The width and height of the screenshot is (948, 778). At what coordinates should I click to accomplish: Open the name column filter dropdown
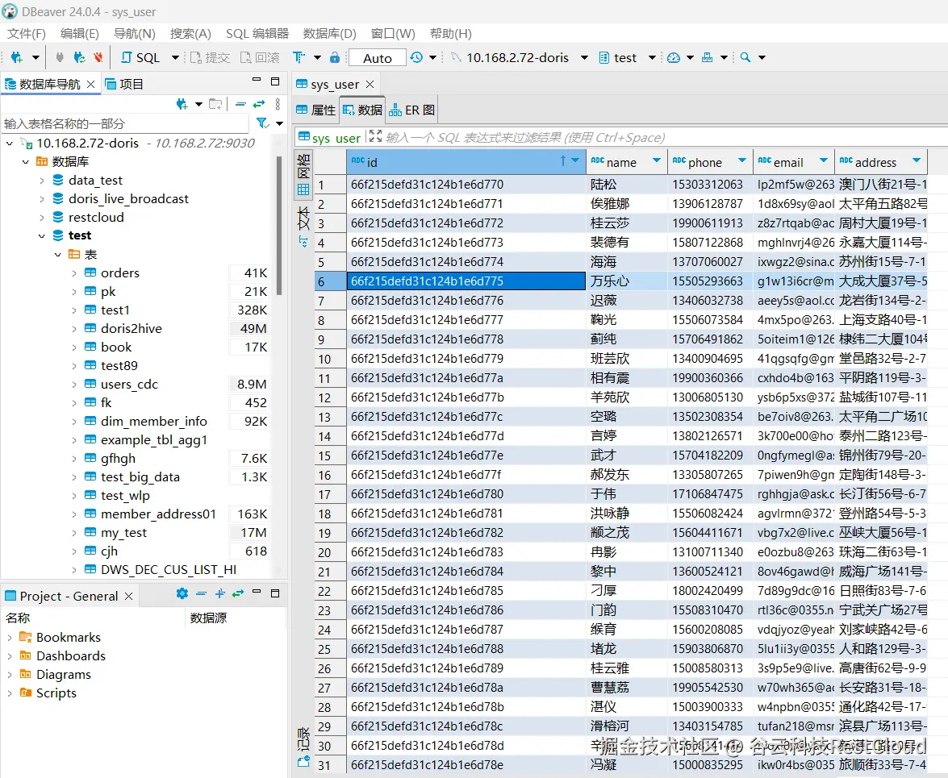(x=657, y=161)
